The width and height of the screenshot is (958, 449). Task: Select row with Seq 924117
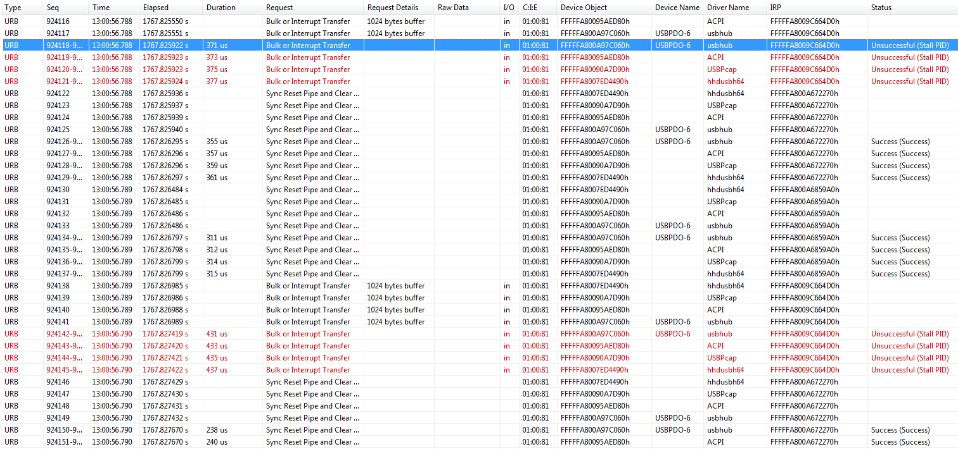point(479,34)
